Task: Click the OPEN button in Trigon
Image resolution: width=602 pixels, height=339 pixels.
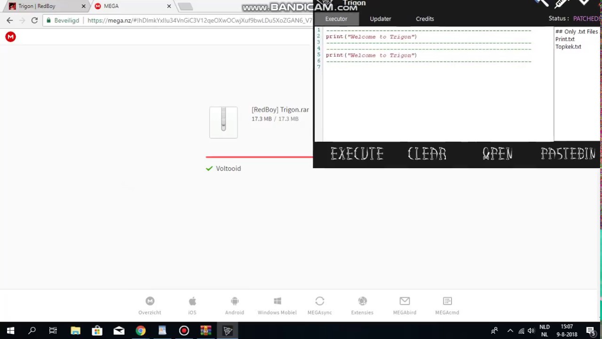Action: [x=498, y=154]
